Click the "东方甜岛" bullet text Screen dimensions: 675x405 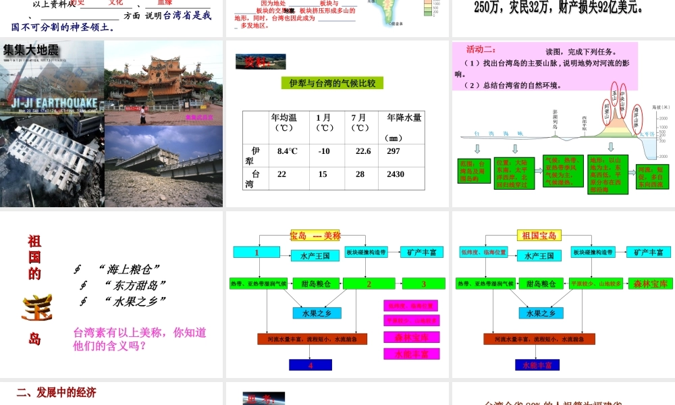click(135, 286)
